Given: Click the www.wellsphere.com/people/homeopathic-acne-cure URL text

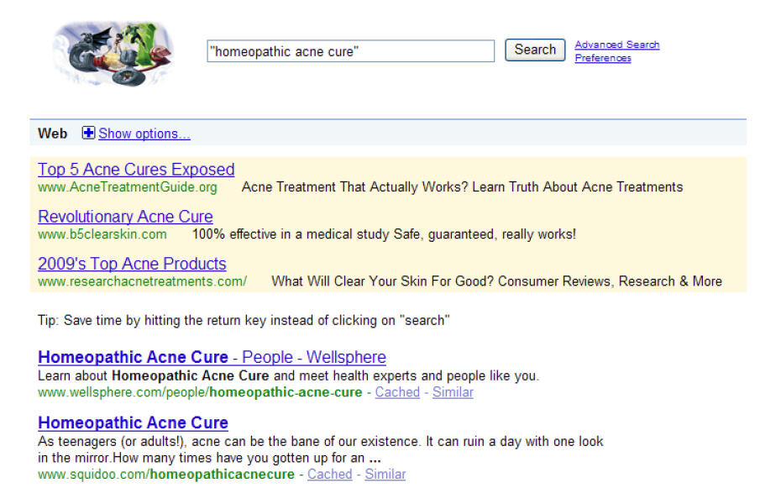Looking at the screenshot, I should point(200,392).
